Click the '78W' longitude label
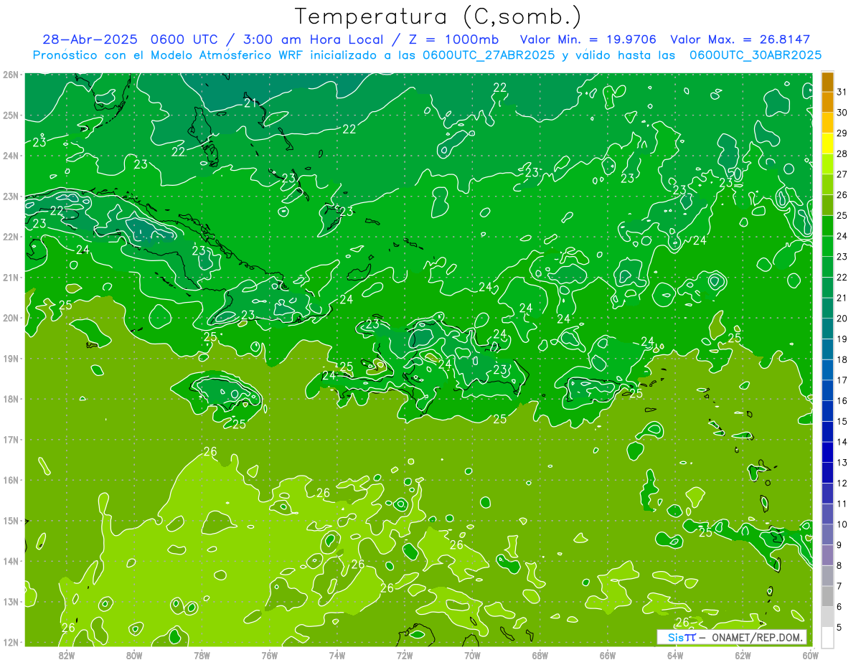 click(202, 655)
